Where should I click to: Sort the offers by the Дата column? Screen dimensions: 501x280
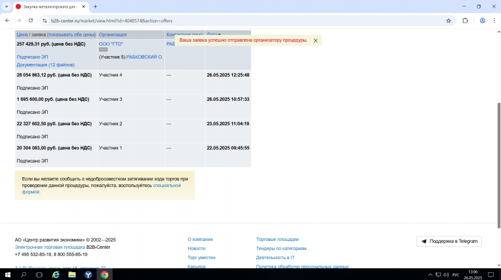tap(212, 35)
